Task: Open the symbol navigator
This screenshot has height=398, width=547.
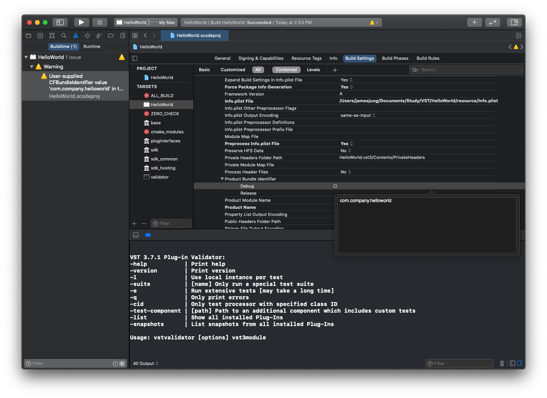Action: click(x=52, y=35)
